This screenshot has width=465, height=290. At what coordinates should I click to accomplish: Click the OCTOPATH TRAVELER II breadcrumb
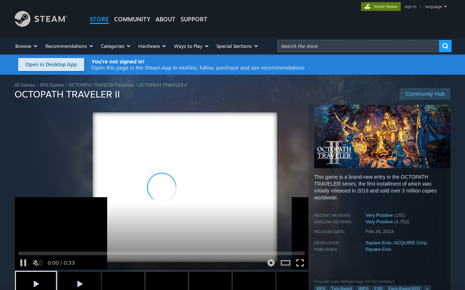pyautogui.click(x=163, y=85)
